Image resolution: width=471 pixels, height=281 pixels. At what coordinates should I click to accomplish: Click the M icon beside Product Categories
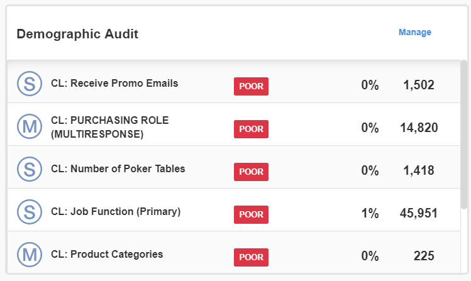[x=28, y=255]
